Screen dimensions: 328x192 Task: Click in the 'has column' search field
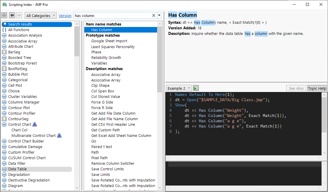point(112,16)
